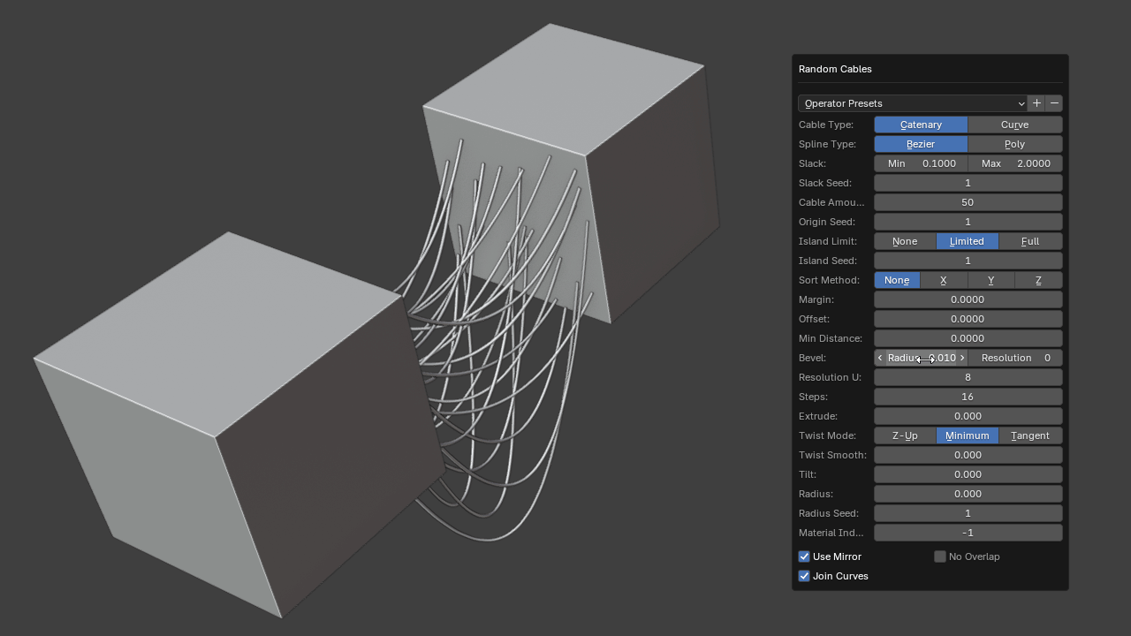Remove the current operator preset
Image resolution: width=1131 pixels, height=636 pixels.
(1054, 103)
